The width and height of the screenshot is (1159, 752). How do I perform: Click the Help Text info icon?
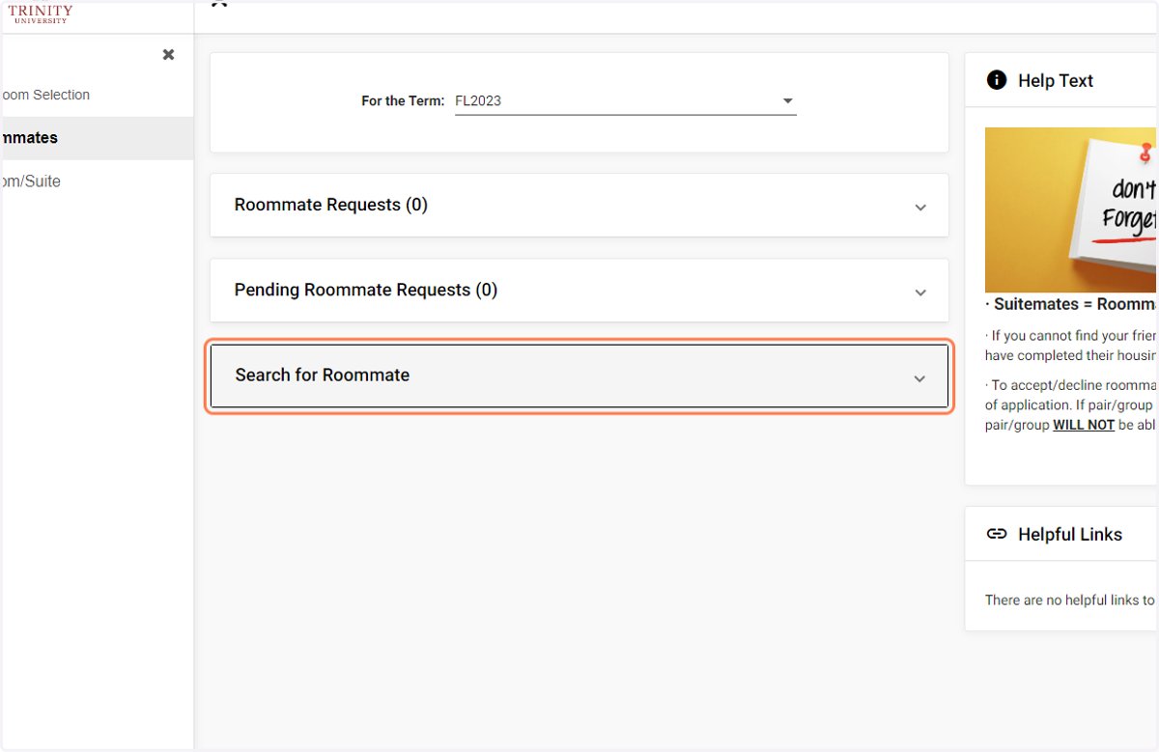pyautogui.click(x=997, y=80)
